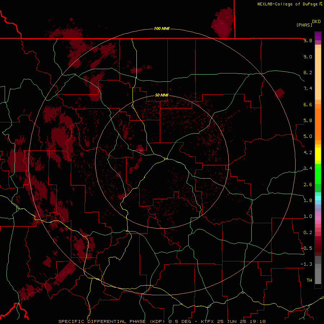The height and width of the screenshot is (324, 324).
Task: Click the 1.0 scale label
Action: coord(308,216)
